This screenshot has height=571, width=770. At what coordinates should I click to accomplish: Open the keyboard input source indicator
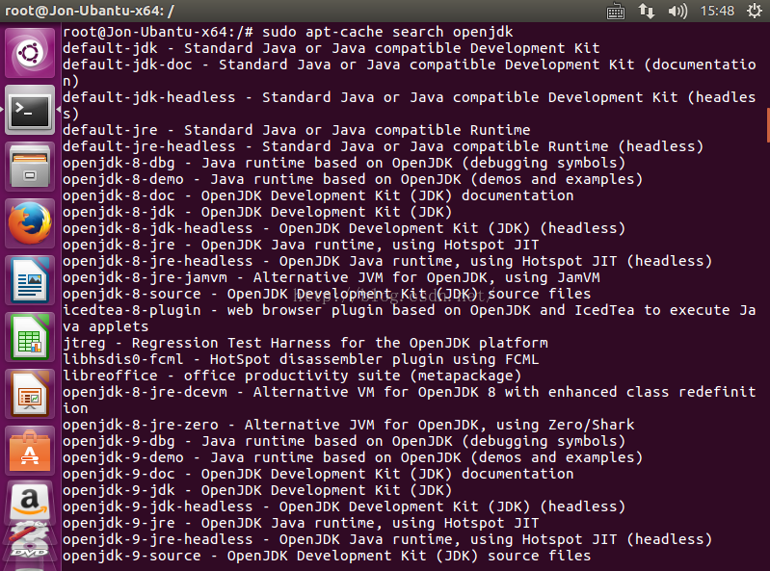pos(616,12)
